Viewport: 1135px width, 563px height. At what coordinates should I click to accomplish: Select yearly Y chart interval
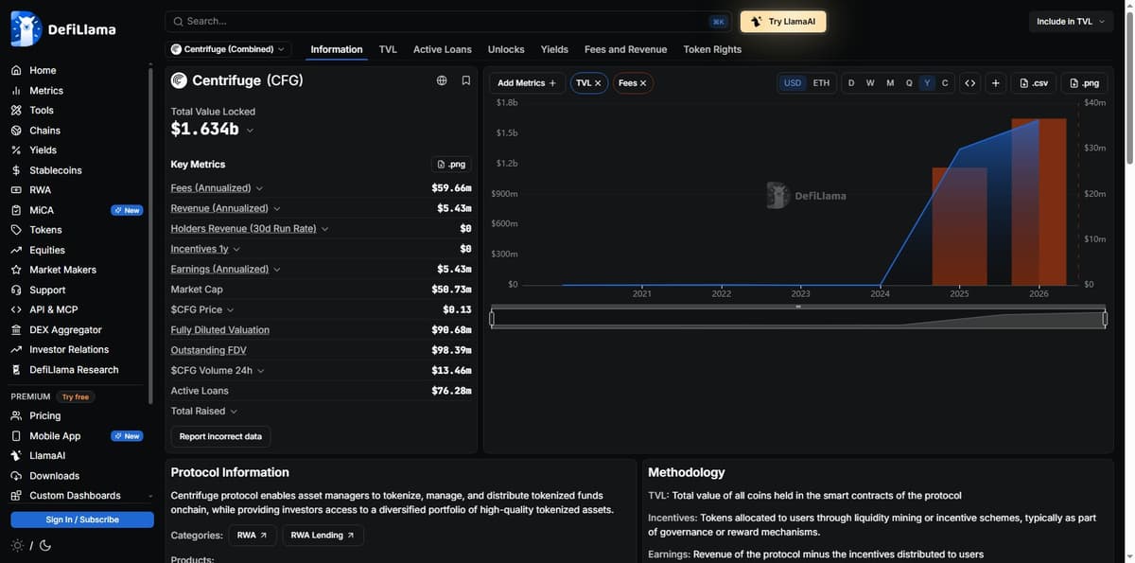(x=927, y=83)
